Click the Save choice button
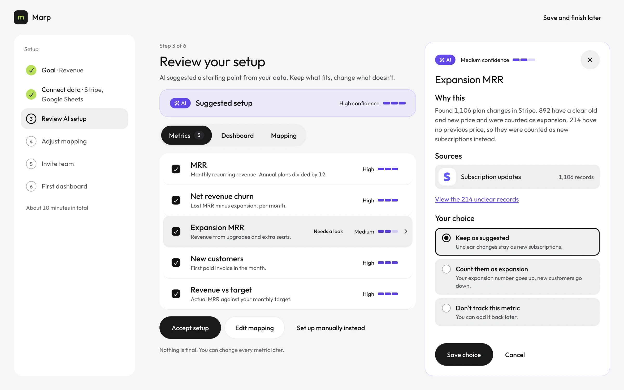This screenshot has width=624, height=390. pyautogui.click(x=464, y=355)
